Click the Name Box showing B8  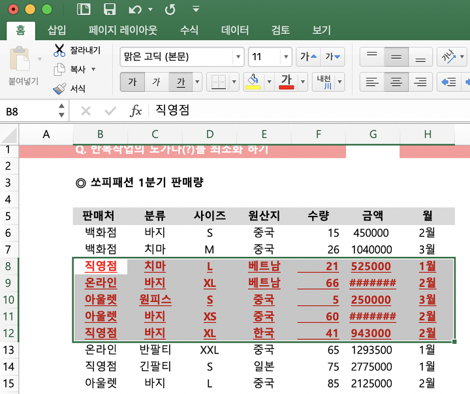pyautogui.click(x=29, y=112)
